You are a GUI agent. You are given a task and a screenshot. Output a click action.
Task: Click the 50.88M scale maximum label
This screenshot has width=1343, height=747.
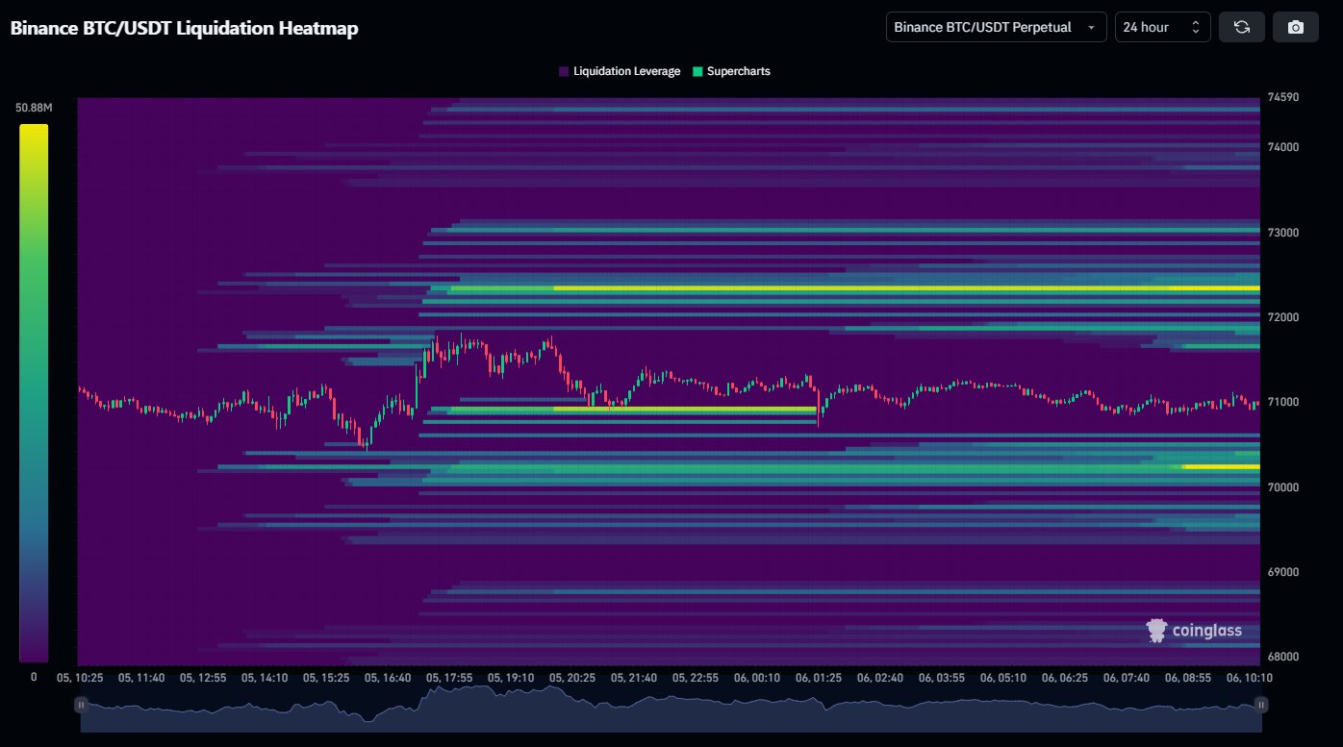point(34,108)
